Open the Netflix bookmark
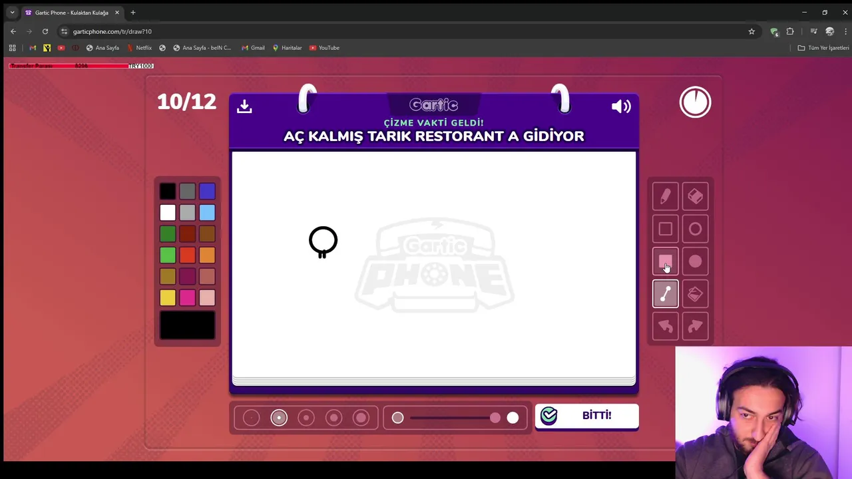Image resolution: width=852 pixels, height=479 pixels. click(138, 48)
